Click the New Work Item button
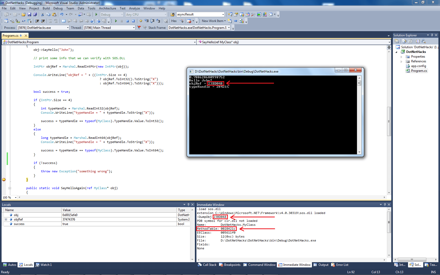The height and width of the screenshot is (275, 440). pyautogui.click(x=212, y=21)
